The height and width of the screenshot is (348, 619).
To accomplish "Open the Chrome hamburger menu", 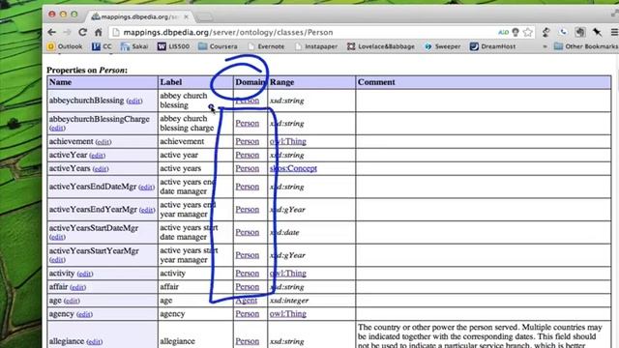I will (614, 32).
